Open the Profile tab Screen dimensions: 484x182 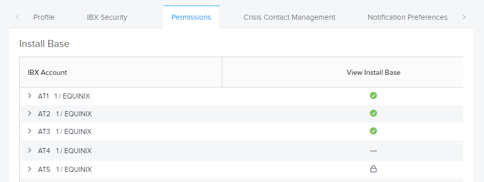(44, 17)
